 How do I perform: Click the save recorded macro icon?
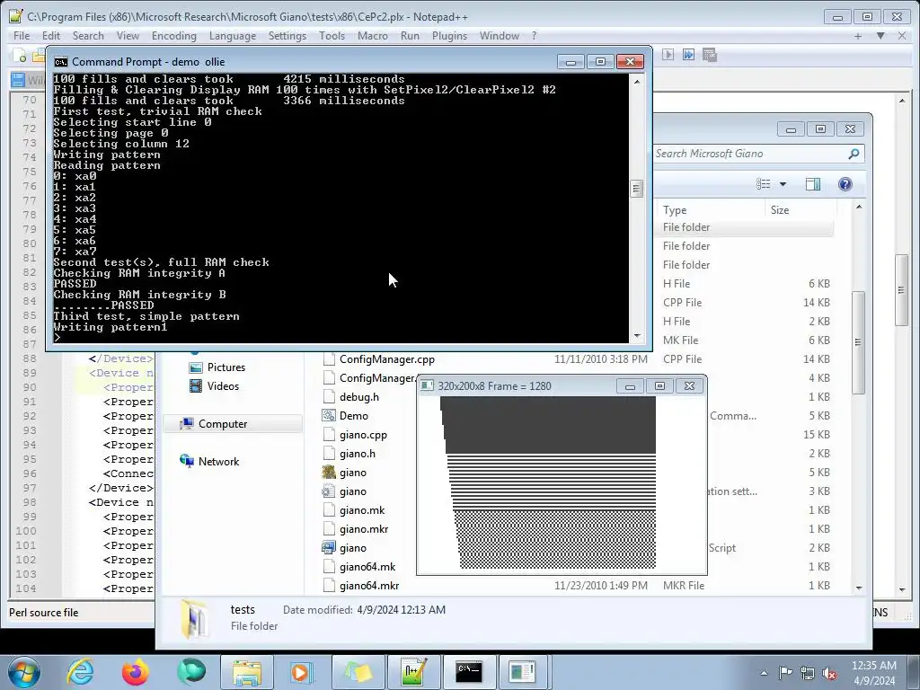(710, 55)
